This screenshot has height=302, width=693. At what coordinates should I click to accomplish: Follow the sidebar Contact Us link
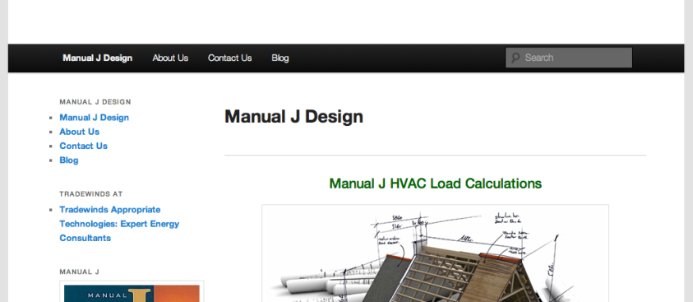click(84, 146)
